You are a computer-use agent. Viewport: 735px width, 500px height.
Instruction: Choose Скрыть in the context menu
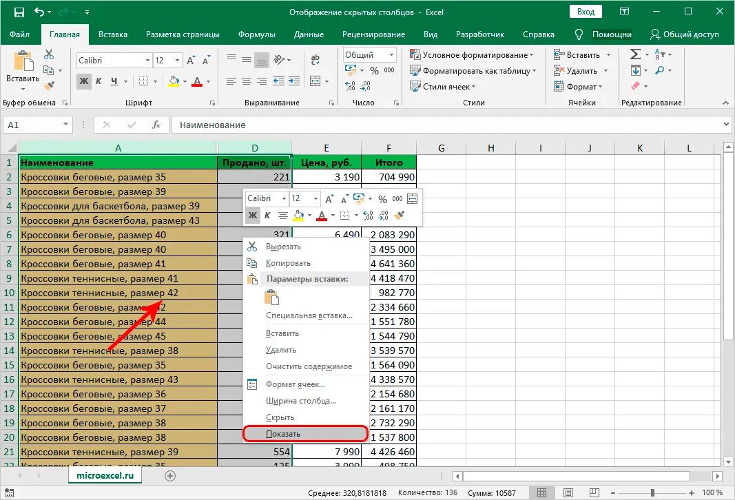pos(305,417)
